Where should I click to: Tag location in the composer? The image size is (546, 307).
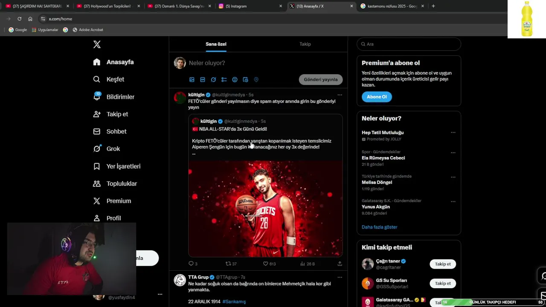point(256,79)
